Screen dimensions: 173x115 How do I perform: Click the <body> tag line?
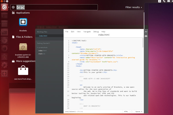pyautogui.click(x=78, y=66)
